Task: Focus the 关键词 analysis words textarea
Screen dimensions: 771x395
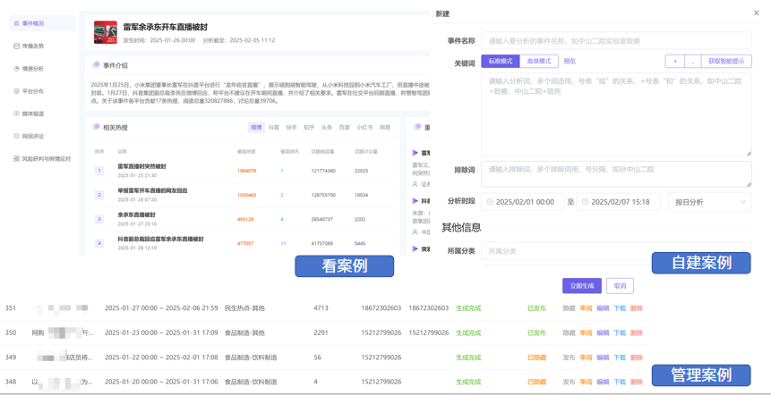Action: (x=616, y=114)
